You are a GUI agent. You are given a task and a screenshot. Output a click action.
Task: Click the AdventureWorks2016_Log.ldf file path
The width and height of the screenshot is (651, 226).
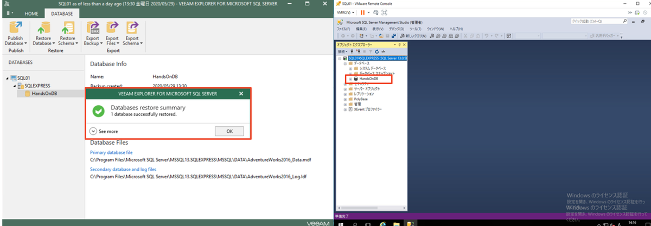[x=199, y=177]
